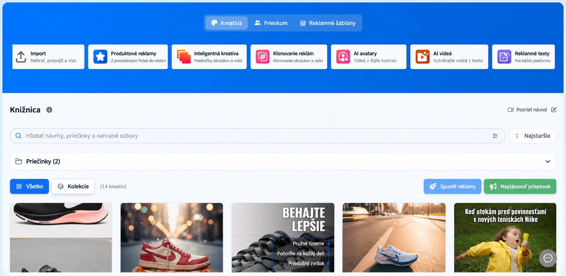Viewport: 566px width, 276px height.
Task: Click the pink Klonovanie reklám icon
Action: (262, 57)
